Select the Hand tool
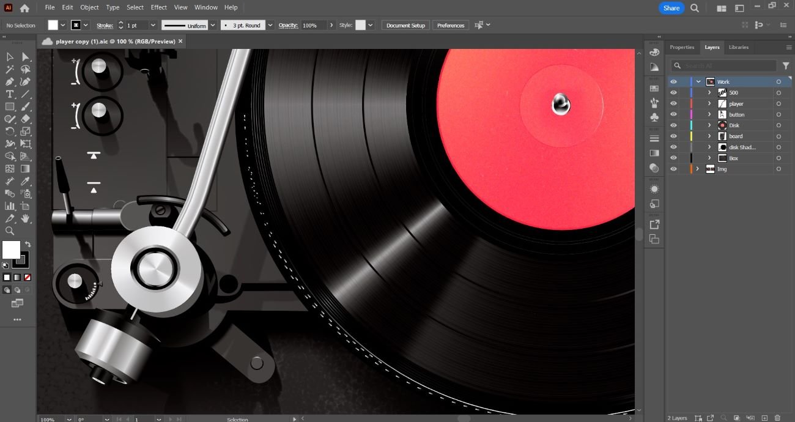Image resolution: width=795 pixels, height=422 pixels. (x=26, y=218)
